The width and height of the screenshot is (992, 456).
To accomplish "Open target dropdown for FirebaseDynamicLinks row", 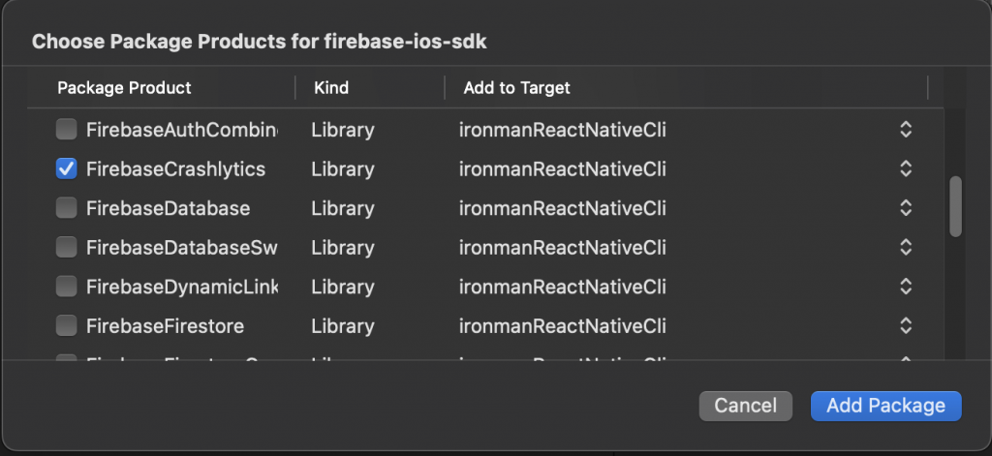I will pos(905,287).
